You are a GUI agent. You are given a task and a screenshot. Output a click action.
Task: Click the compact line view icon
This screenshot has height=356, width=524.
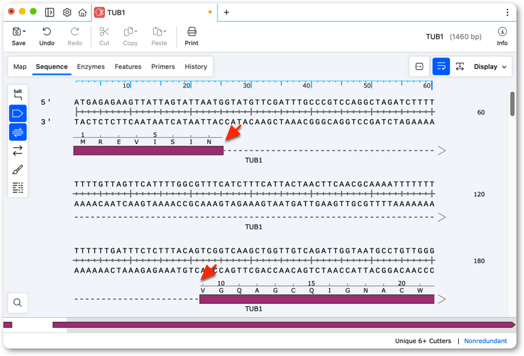coord(419,66)
